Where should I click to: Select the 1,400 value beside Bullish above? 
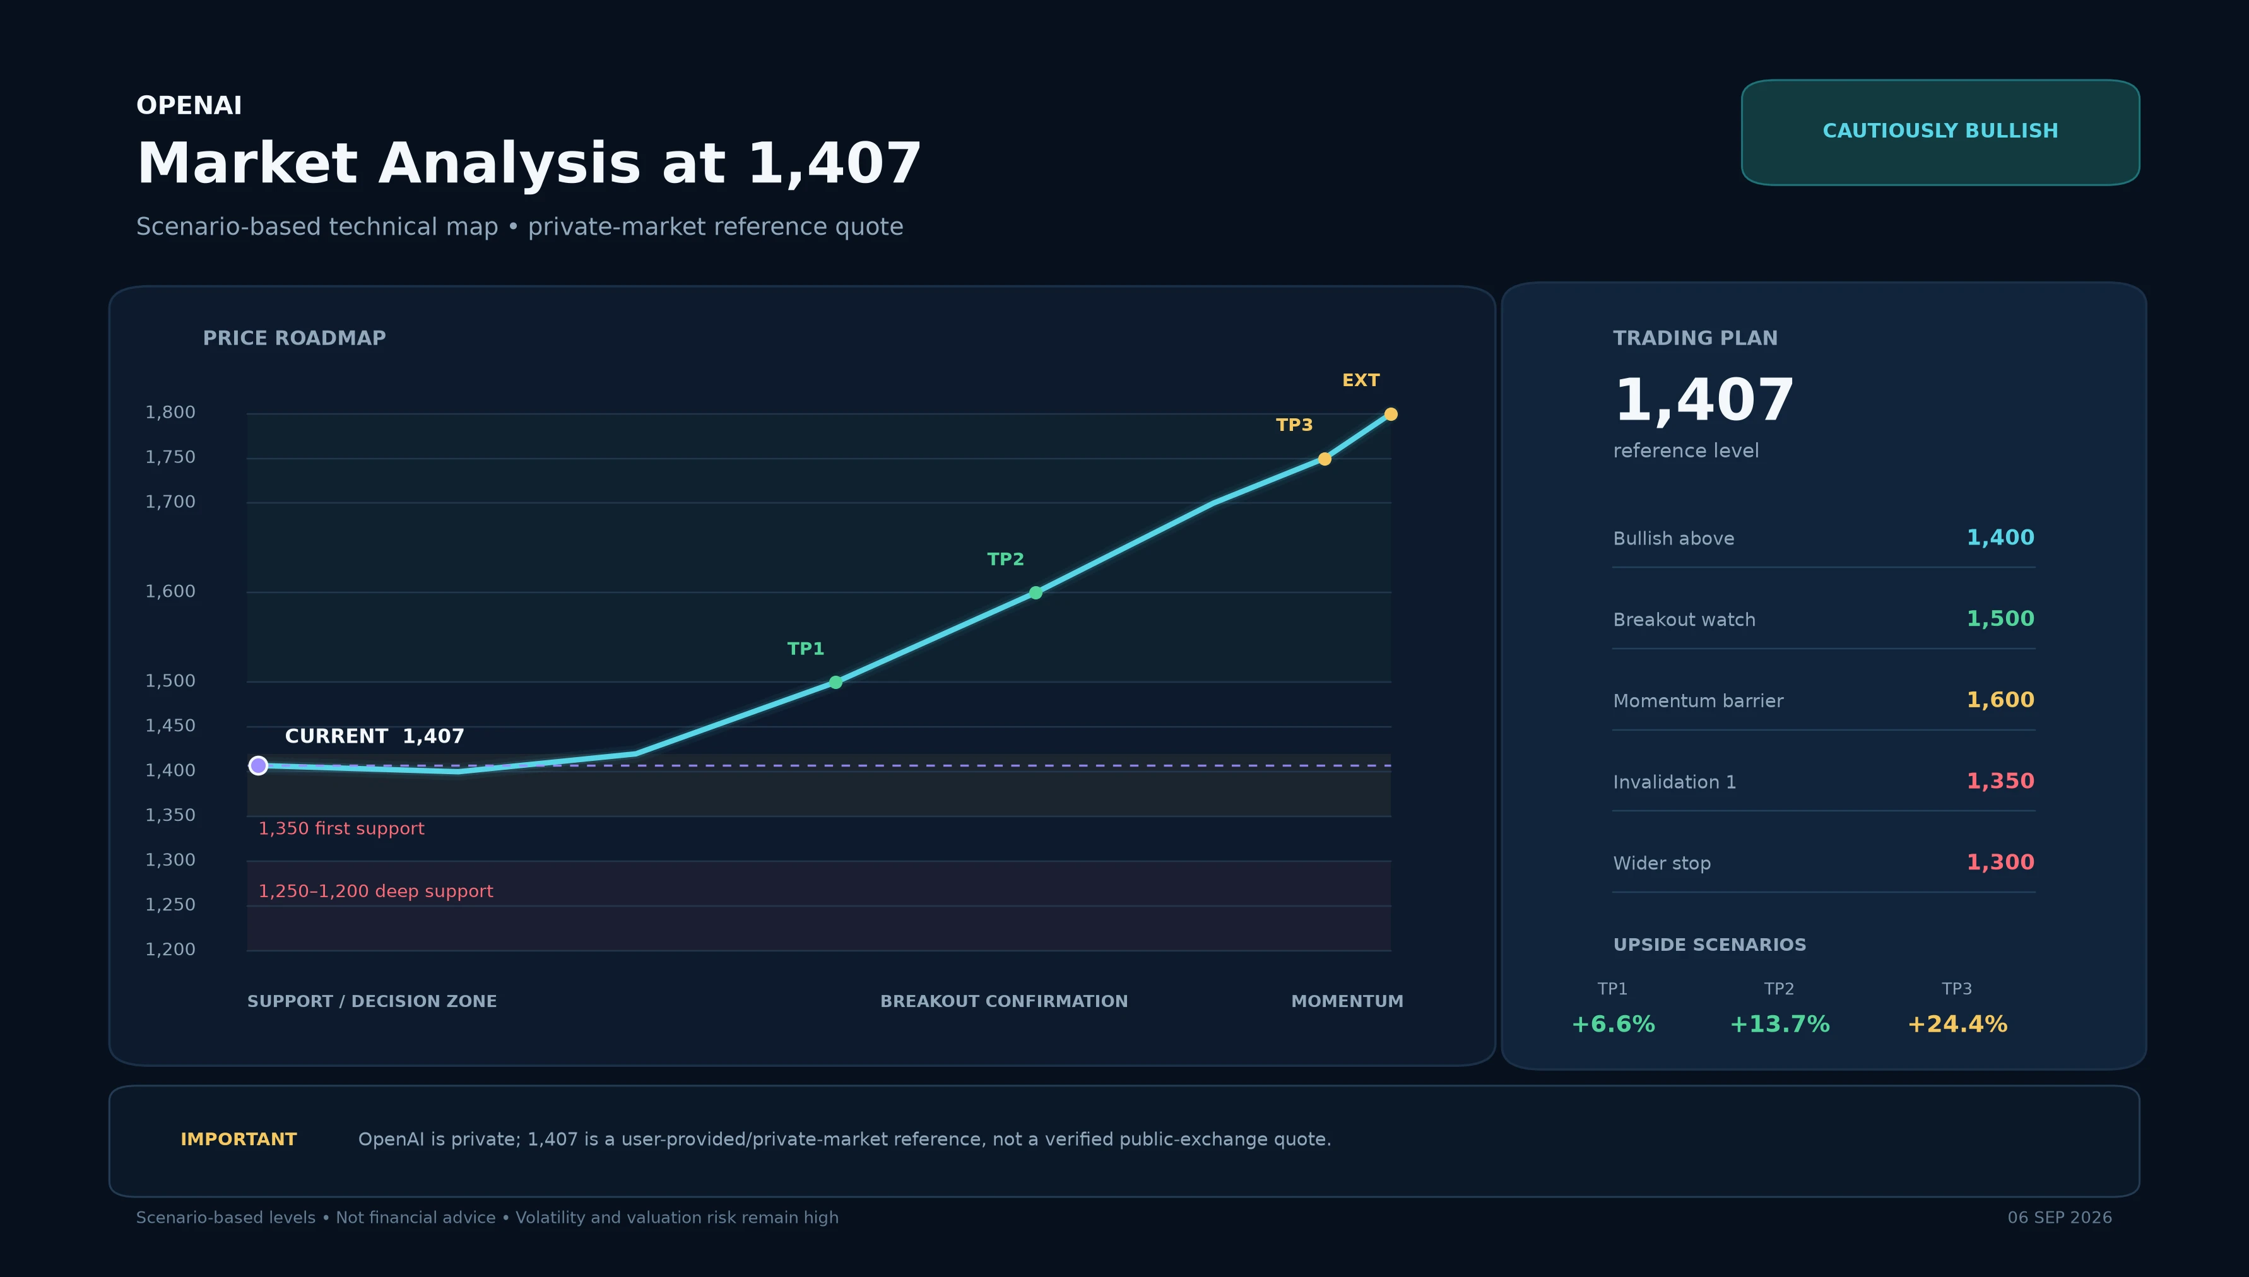pyautogui.click(x=2000, y=538)
